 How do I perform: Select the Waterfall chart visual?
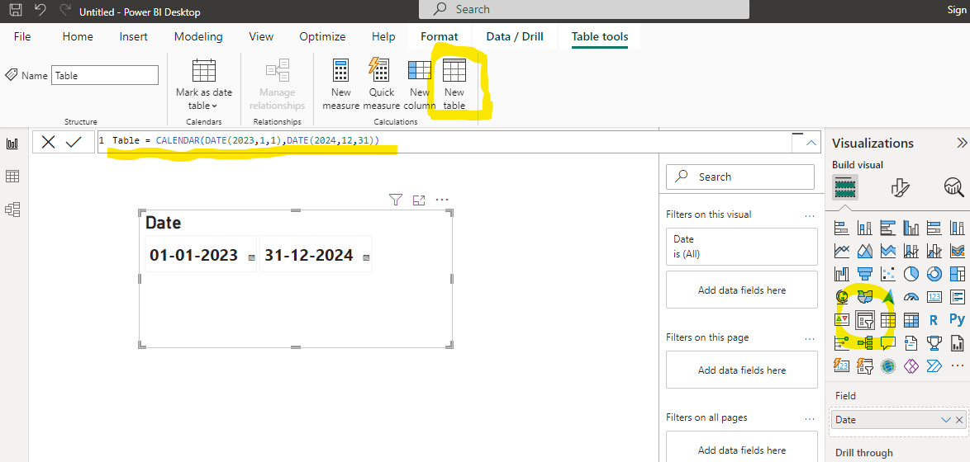pos(841,273)
